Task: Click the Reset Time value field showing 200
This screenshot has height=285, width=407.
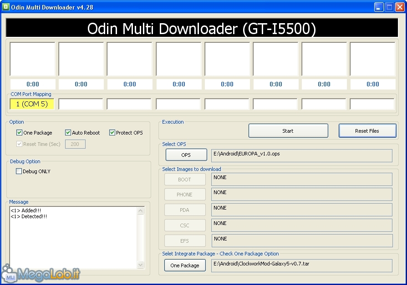Action: tap(75, 144)
